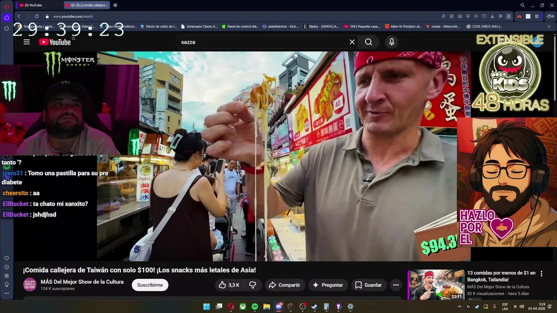Open the browser AI assistant button
This screenshot has height=313, width=557.
(x=550, y=16)
